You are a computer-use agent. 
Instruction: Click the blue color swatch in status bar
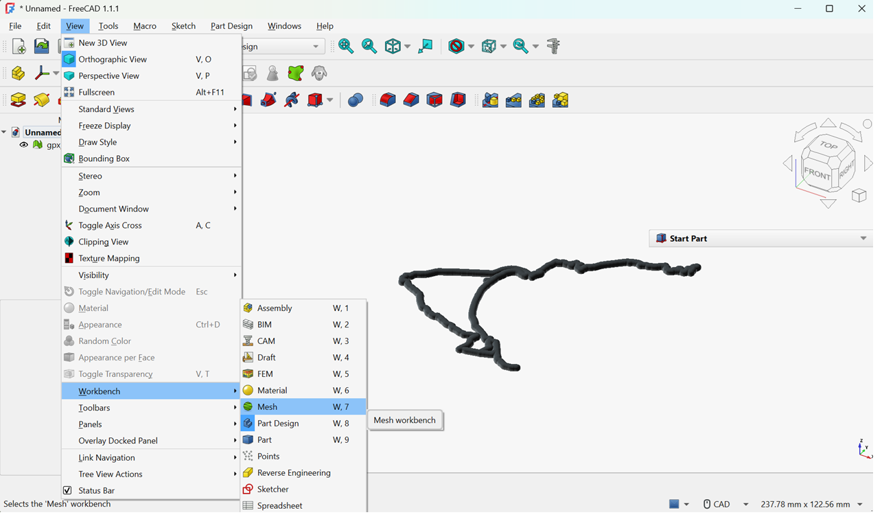click(x=674, y=504)
